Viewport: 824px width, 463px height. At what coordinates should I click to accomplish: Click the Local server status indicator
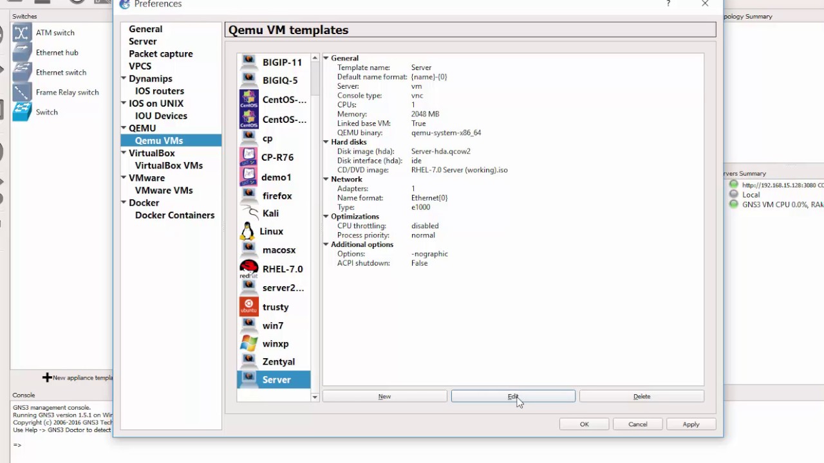[733, 194]
